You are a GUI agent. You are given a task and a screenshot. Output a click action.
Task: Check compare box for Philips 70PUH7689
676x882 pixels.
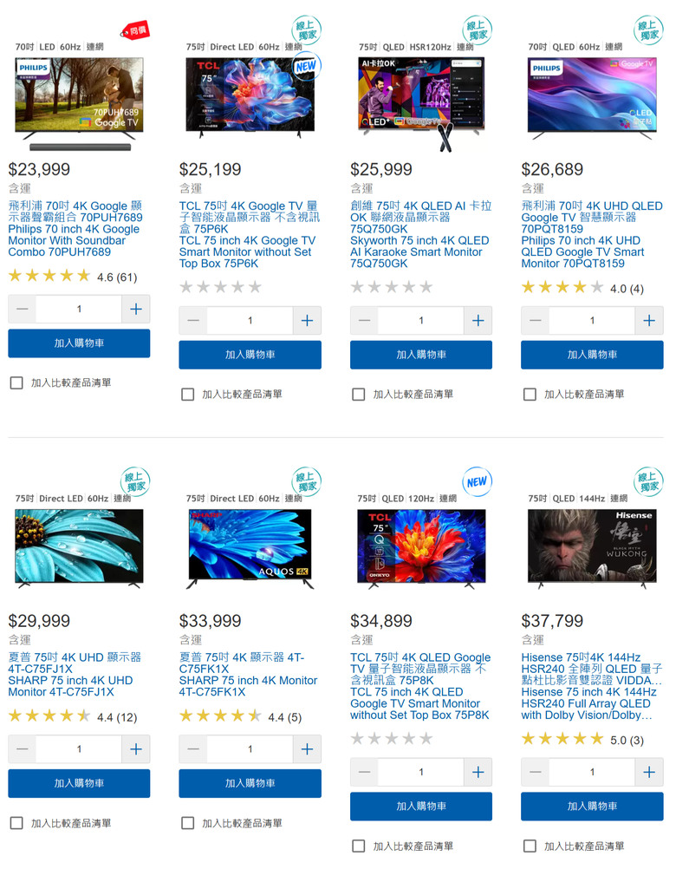[x=16, y=383]
